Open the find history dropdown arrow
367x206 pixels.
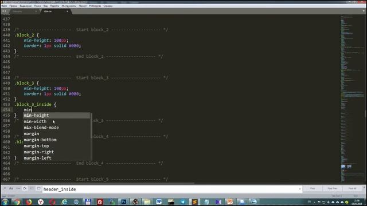(300, 189)
